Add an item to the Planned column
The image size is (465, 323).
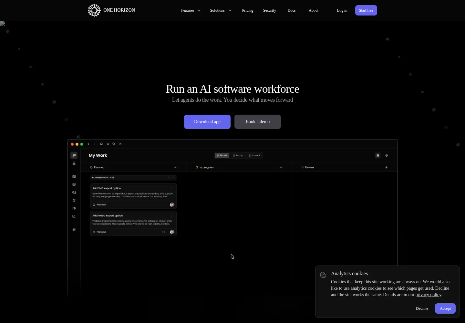(x=175, y=167)
